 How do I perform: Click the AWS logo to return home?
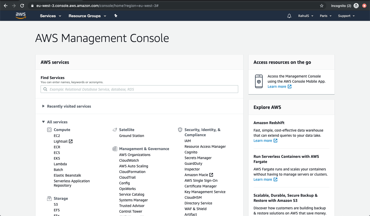coord(21,16)
